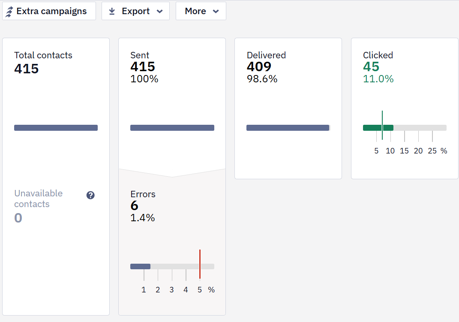Click the 25 tick label on Clicked scale

coord(432,151)
